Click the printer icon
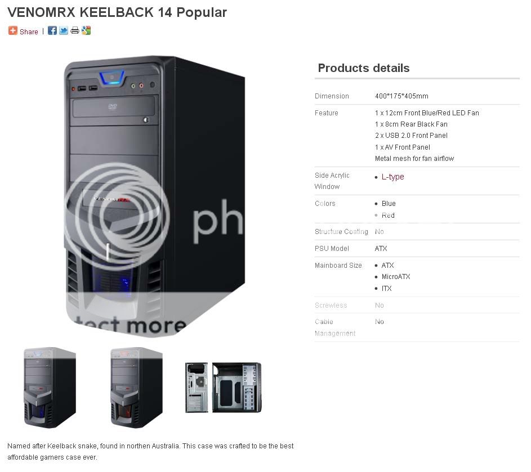This screenshot has width=531, height=472. pos(75,31)
